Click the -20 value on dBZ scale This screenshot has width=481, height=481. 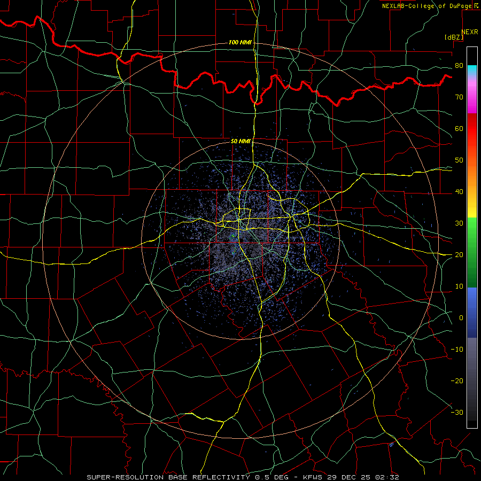pyautogui.click(x=457, y=381)
